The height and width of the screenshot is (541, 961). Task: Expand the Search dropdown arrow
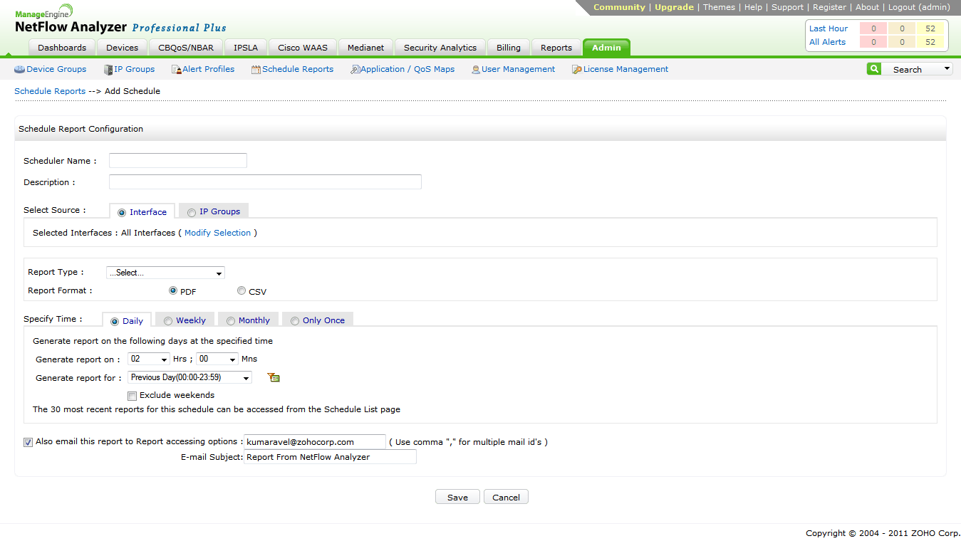[947, 69]
